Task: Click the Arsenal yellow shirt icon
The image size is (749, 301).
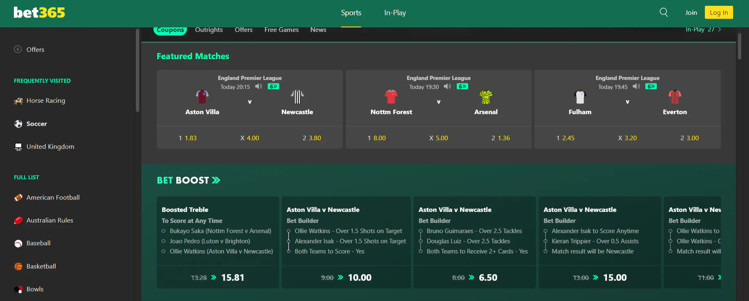Action: point(486,97)
